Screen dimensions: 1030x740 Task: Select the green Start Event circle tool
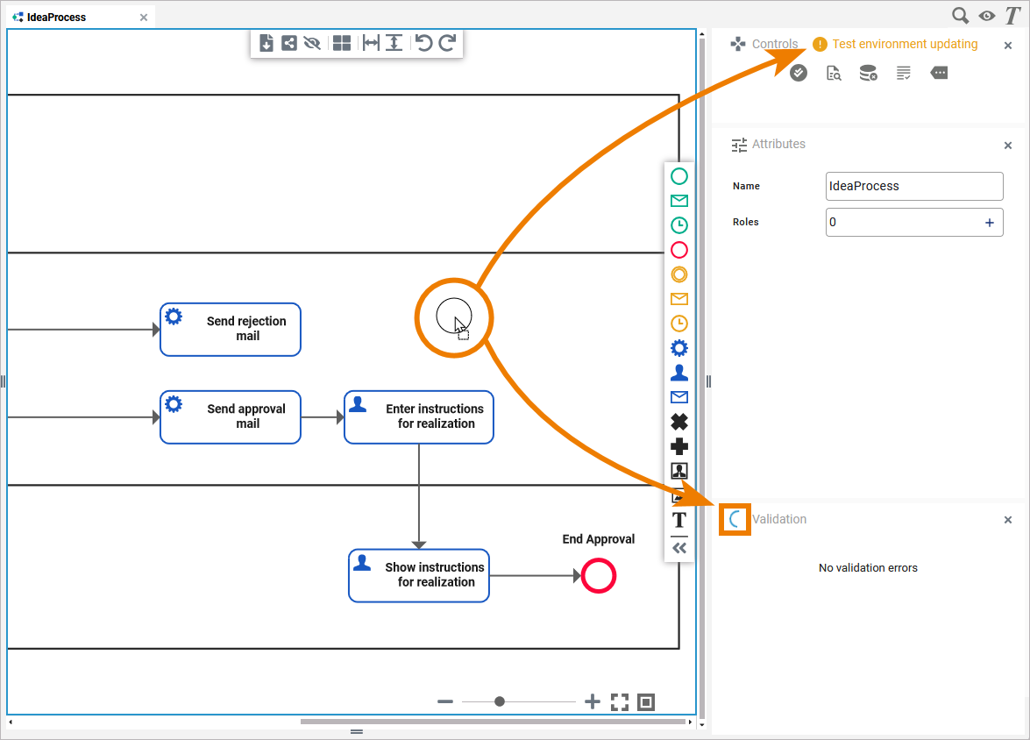[679, 176]
